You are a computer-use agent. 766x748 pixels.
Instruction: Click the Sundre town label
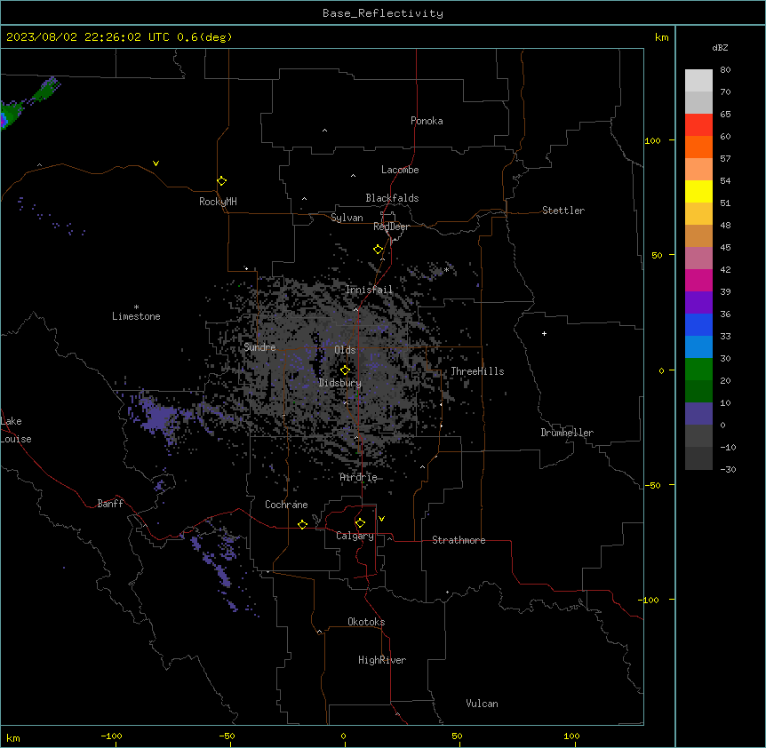[259, 347]
